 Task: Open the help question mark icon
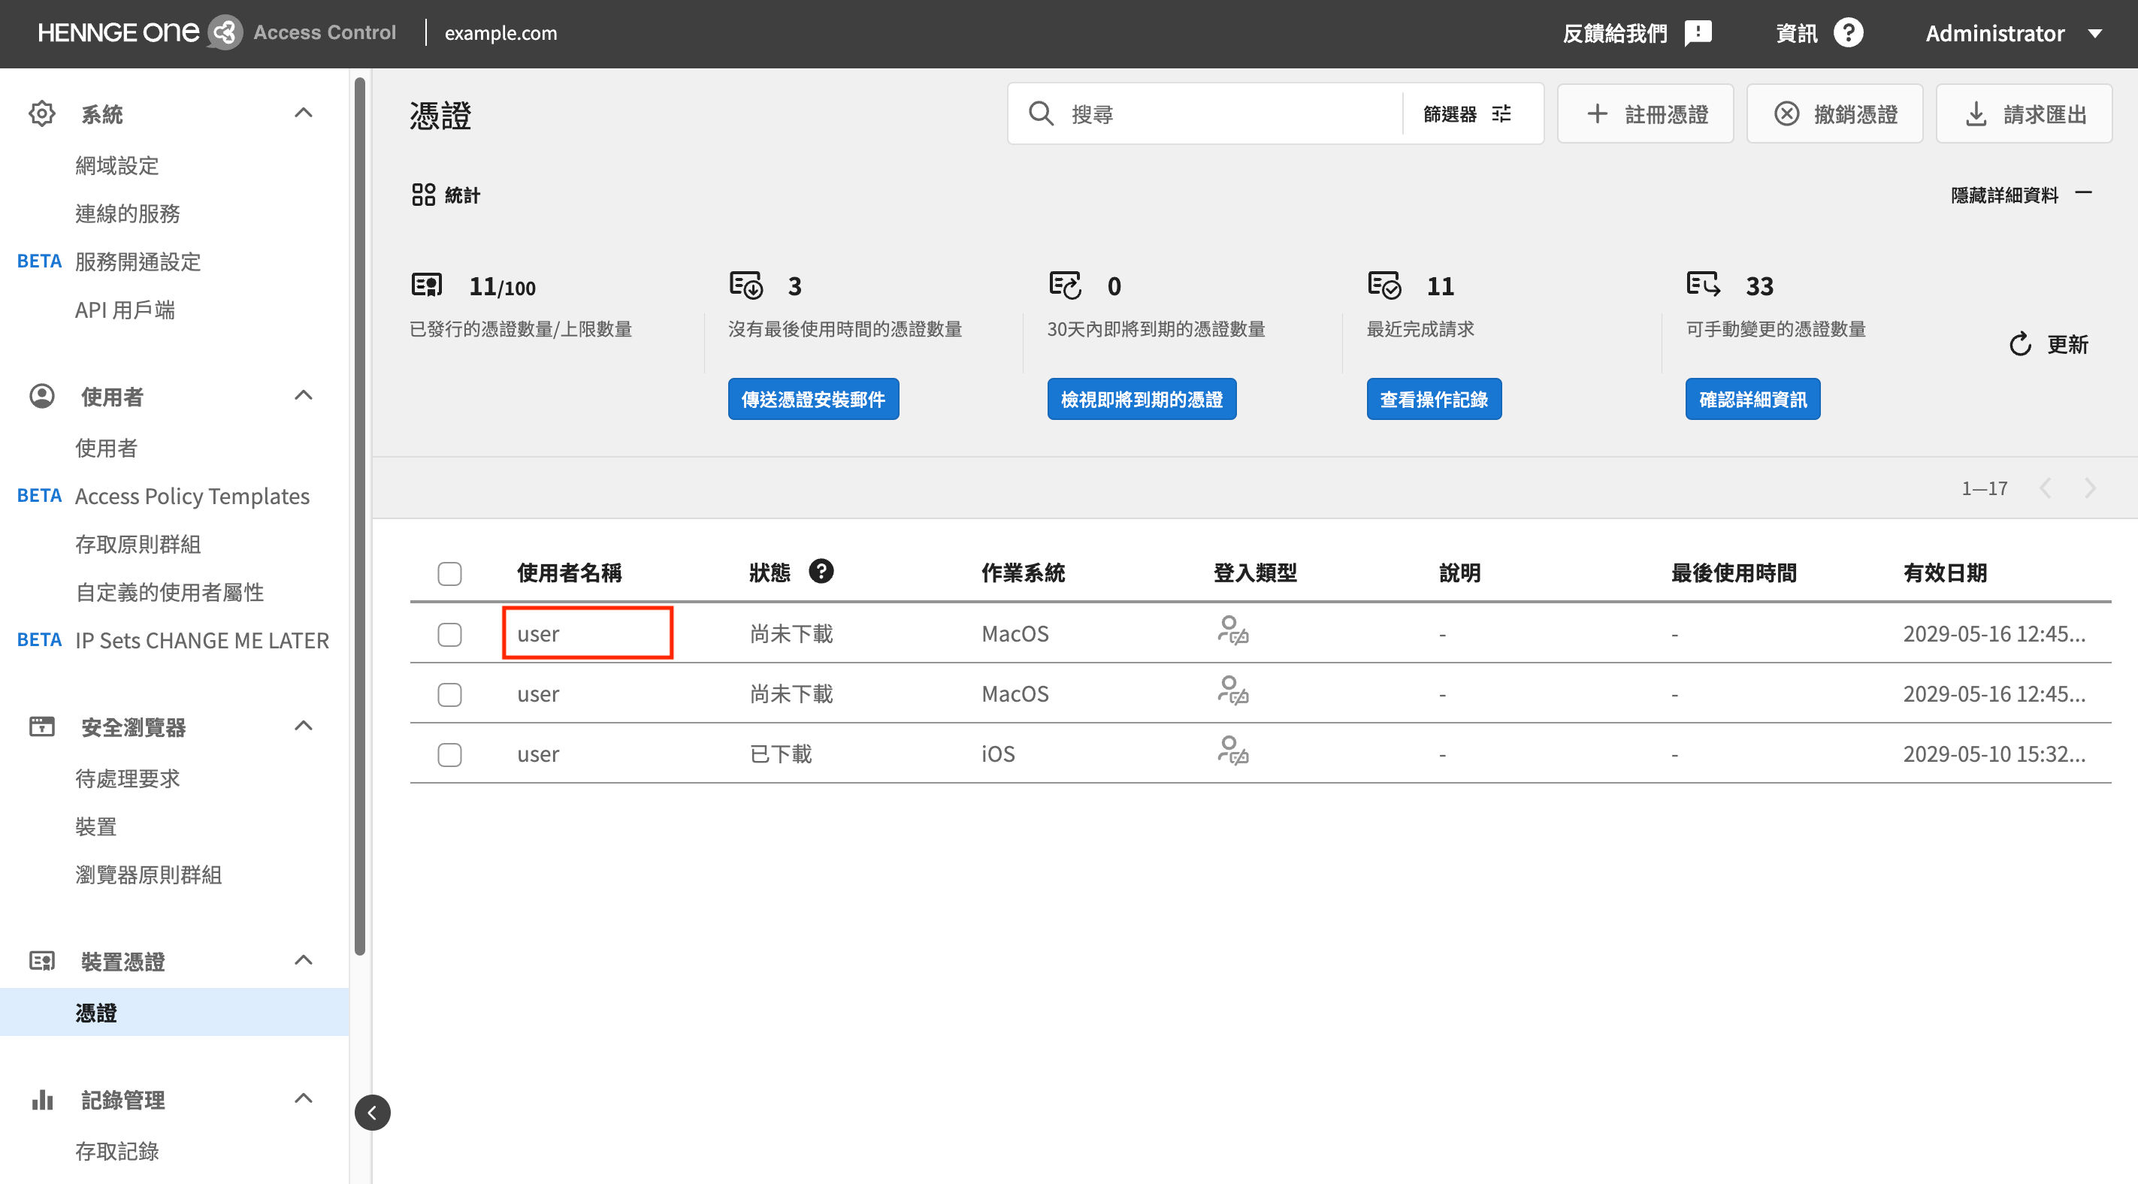[x=1849, y=32]
